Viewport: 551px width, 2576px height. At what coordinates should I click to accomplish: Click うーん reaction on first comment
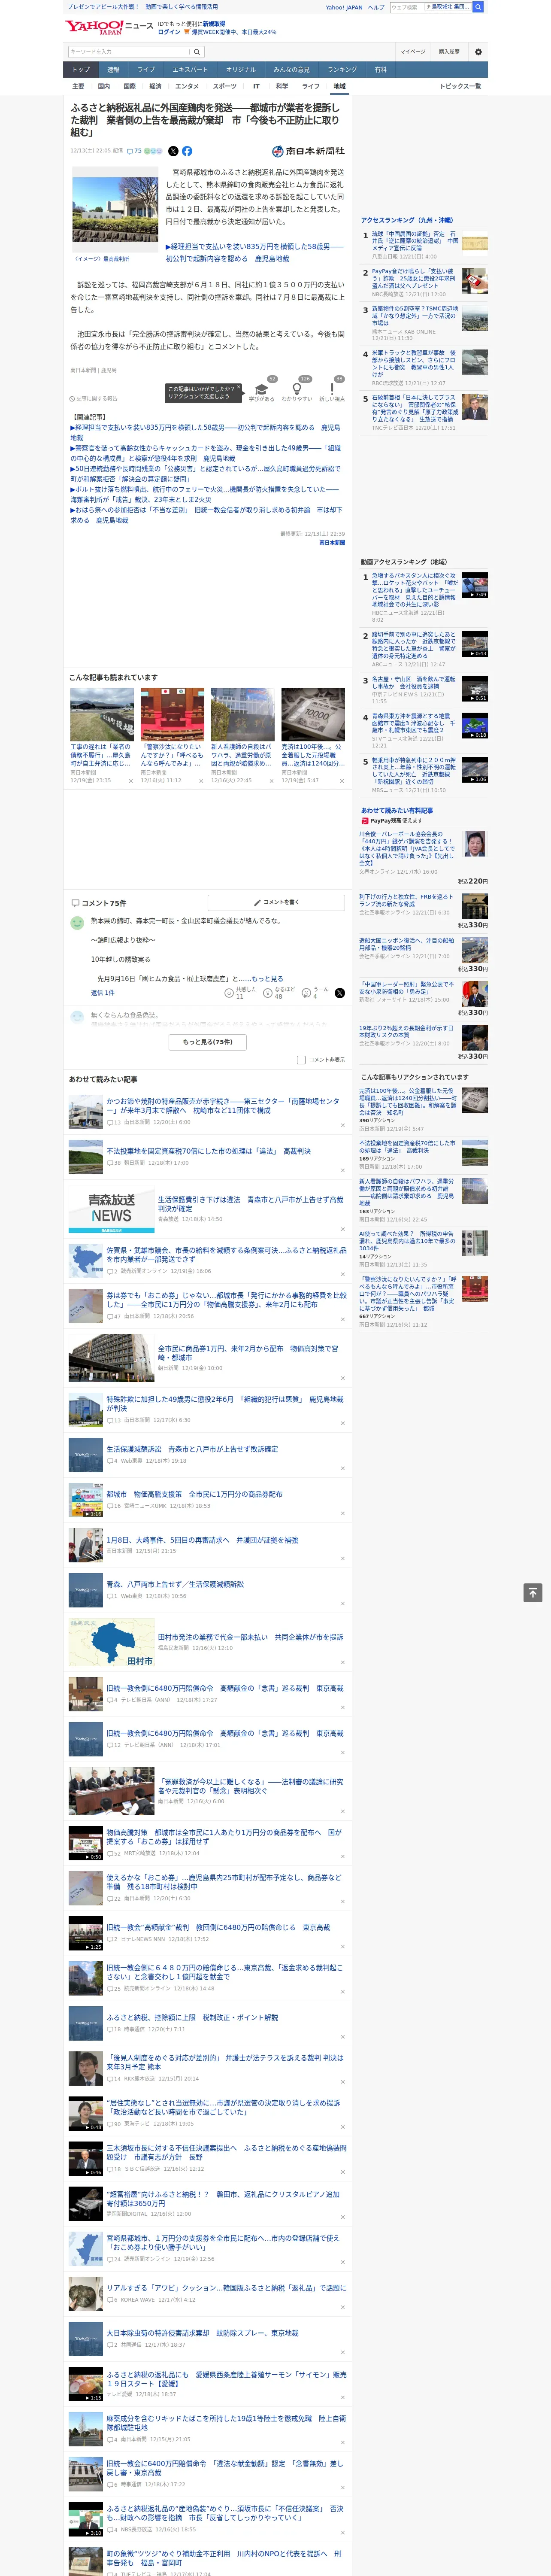click(315, 993)
